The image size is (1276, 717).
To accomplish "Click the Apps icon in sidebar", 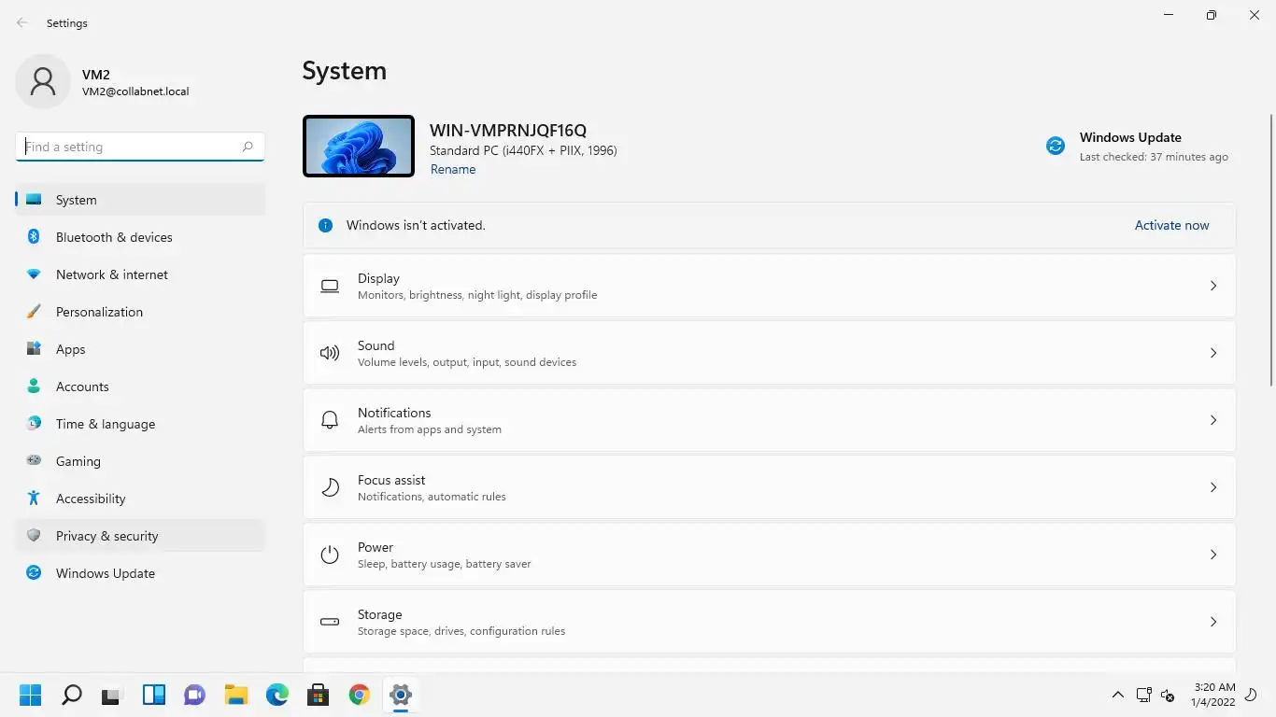I will pos(34,349).
